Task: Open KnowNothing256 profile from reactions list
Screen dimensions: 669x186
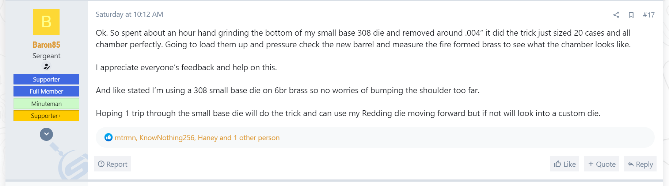Action: (x=167, y=138)
